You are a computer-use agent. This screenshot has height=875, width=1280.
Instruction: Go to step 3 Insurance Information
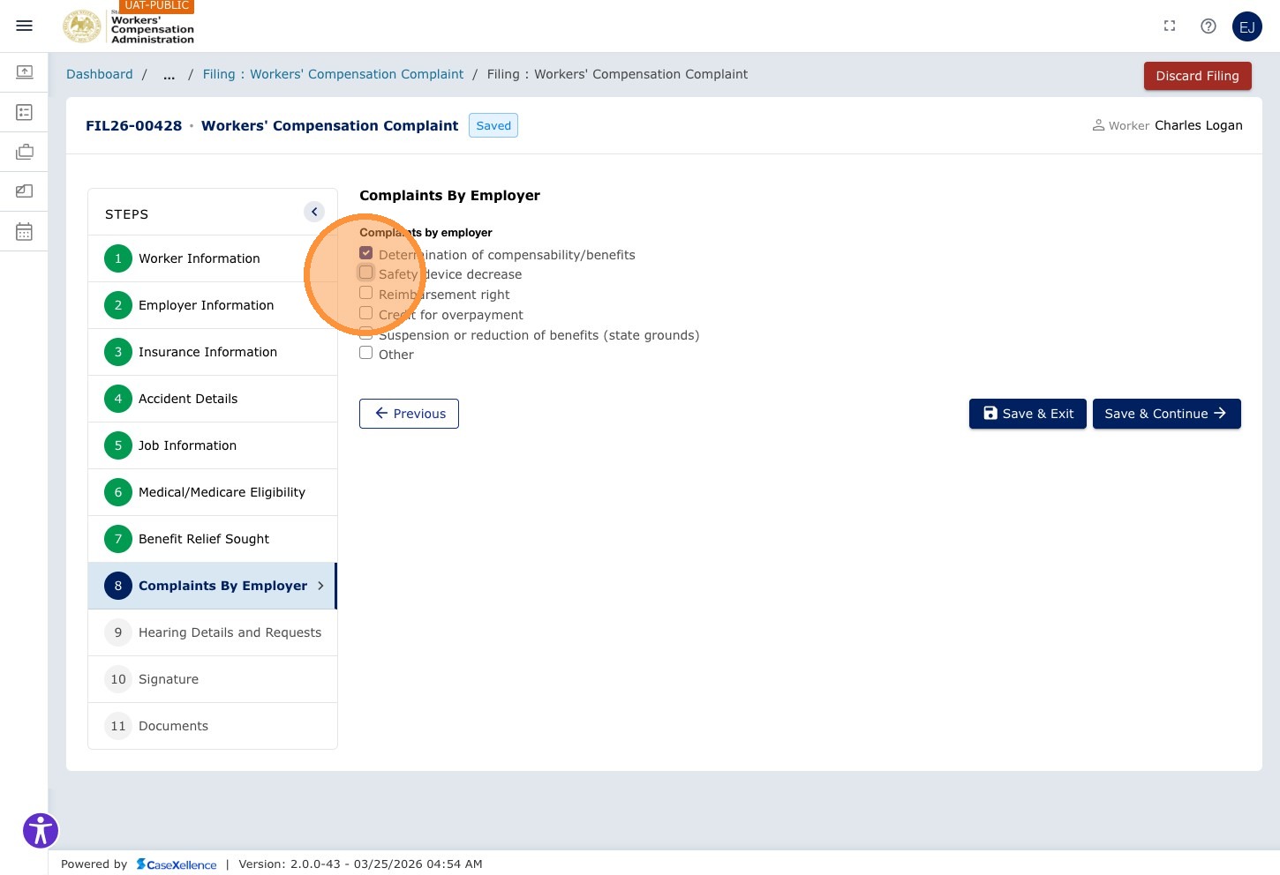pos(213,352)
